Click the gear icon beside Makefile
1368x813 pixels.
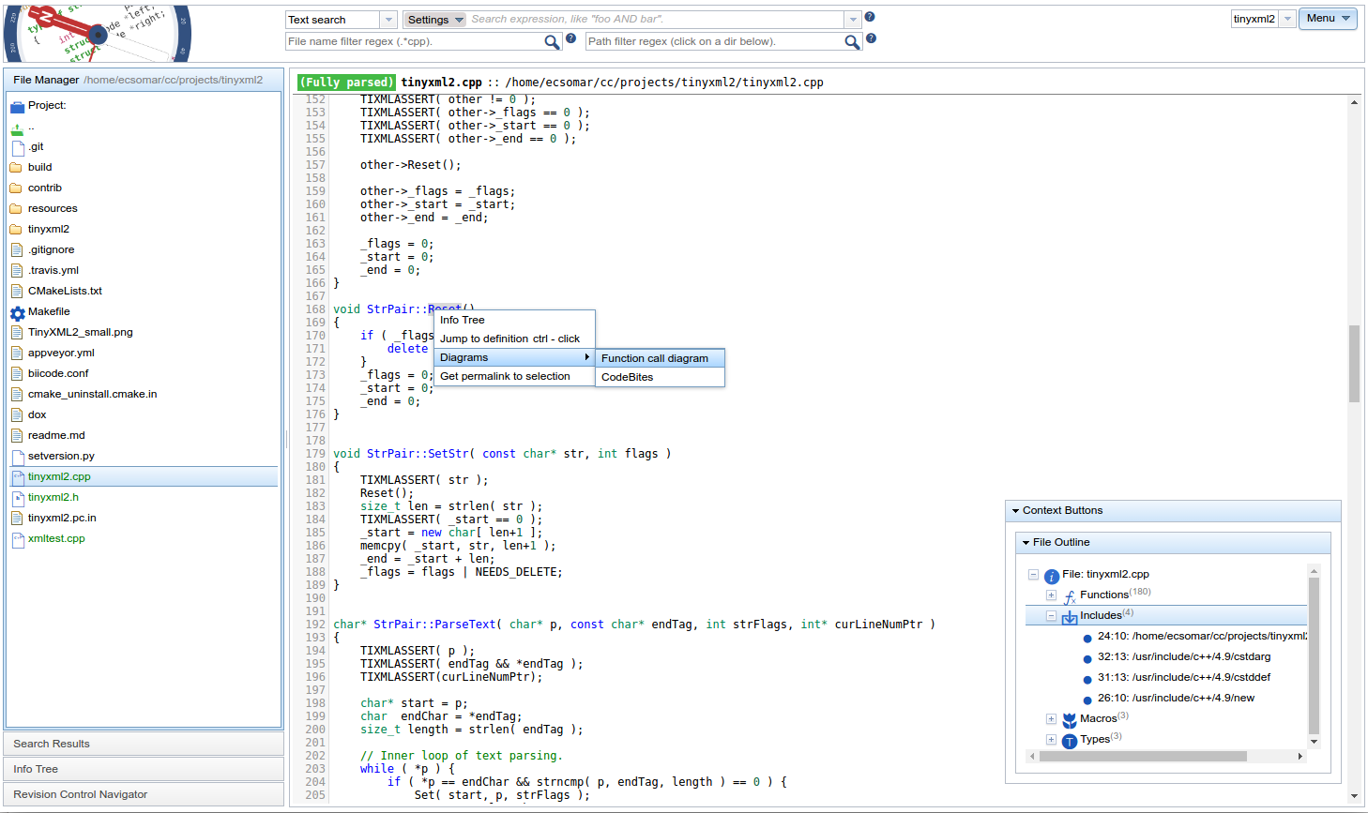[x=19, y=310]
